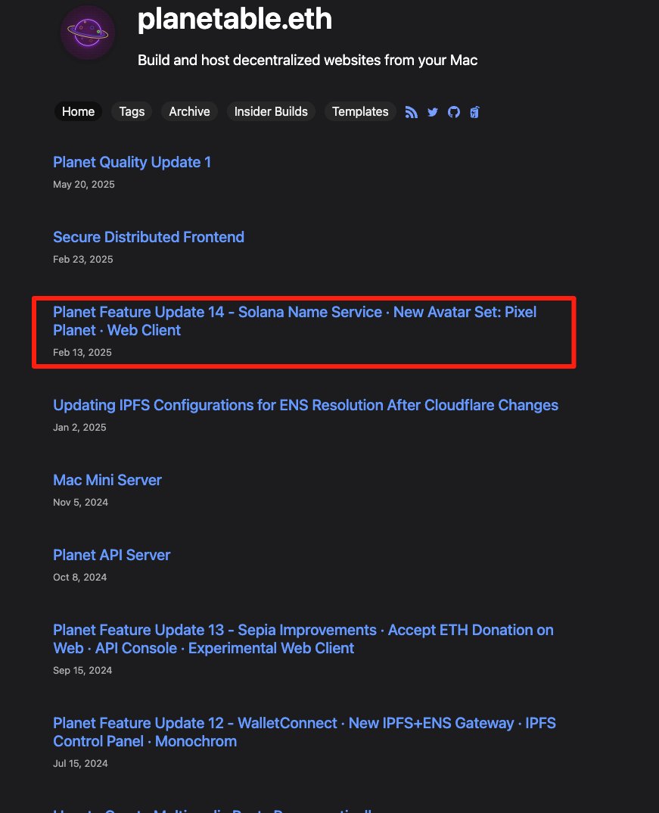This screenshot has width=659, height=813.
Task: Click the date Oct 8, 2024
Action: click(79, 577)
